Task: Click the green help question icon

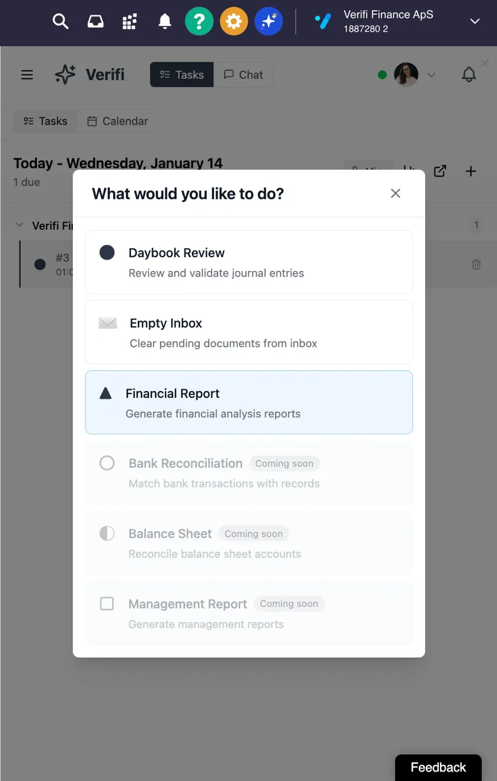Action: click(x=199, y=22)
